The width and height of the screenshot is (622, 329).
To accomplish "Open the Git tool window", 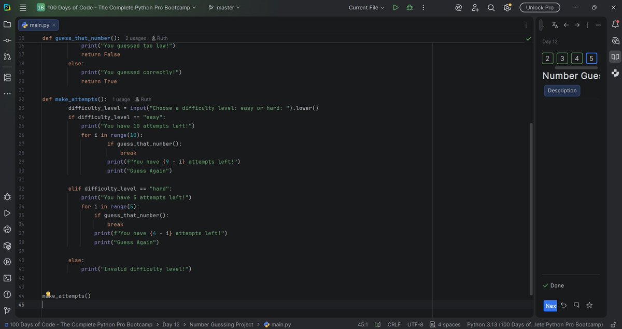I will click(7, 310).
